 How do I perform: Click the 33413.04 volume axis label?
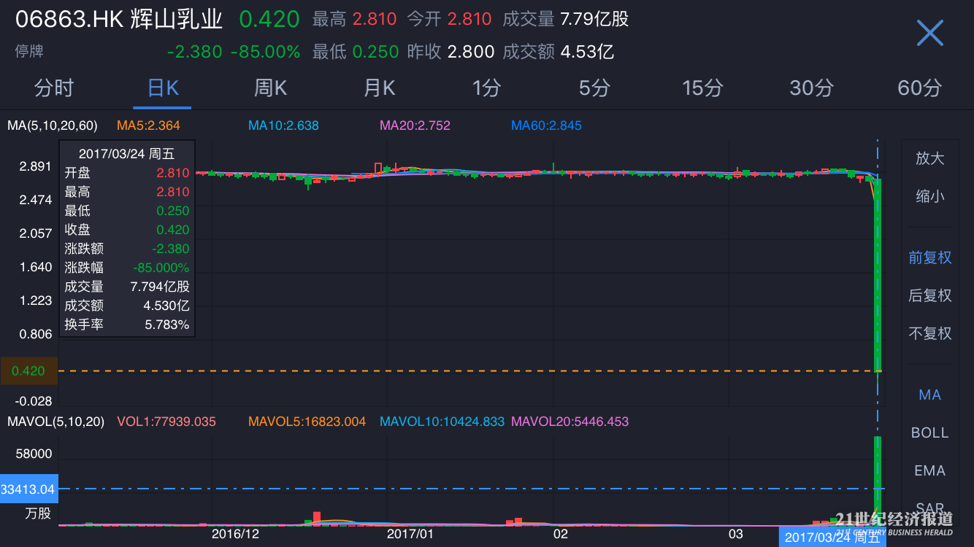[28, 489]
